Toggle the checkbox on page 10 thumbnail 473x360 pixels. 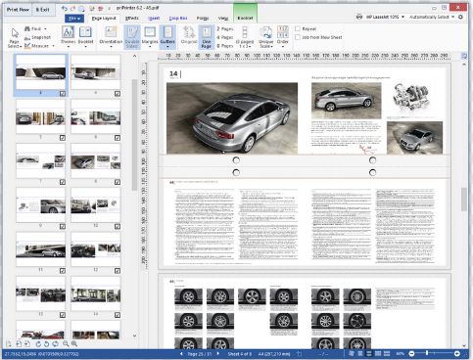pyautogui.click(x=118, y=227)
